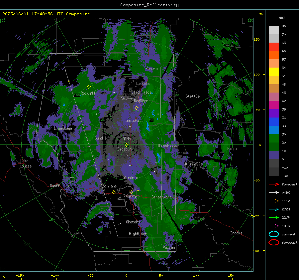Viewport: 299px width, 280px height.
Task: Pick the bright yellow swatch between 54 and 51
Action: point(274,72)
